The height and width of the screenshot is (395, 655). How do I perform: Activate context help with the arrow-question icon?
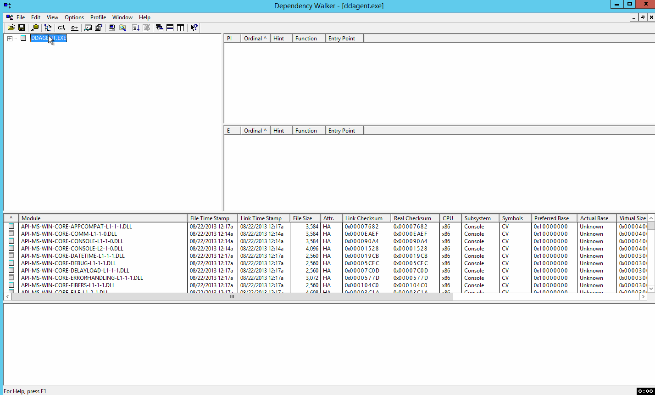point(194,28)
